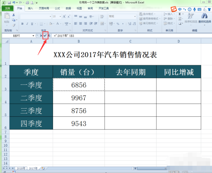Click the Enter checkmark in formula bar
Viewport: 212px width, 173px height.
coord(45,36)
